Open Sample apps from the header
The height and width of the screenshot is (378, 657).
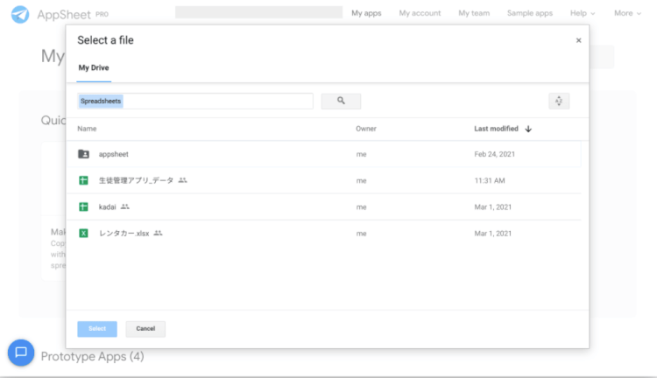530,13
